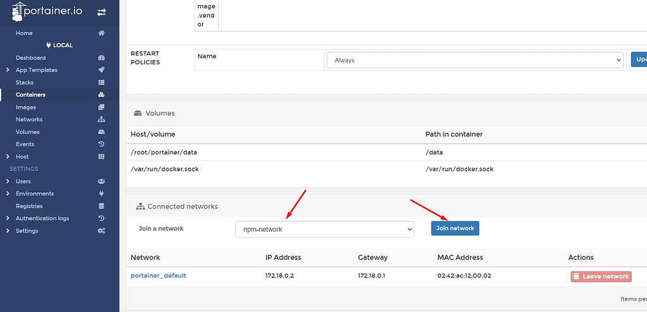Expand the Environments sidebar section
This screenshot has height=312, width=647.
(x=8, y=194)
